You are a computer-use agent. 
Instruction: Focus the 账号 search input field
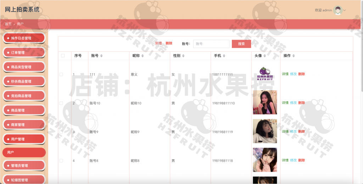211,44
